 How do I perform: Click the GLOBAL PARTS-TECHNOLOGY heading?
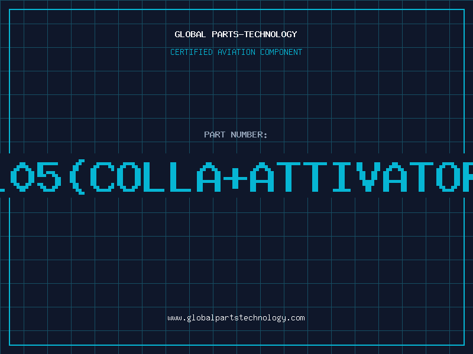(236, 34)
